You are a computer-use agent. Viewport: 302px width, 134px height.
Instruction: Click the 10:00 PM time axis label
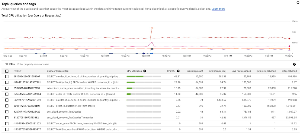84,56
